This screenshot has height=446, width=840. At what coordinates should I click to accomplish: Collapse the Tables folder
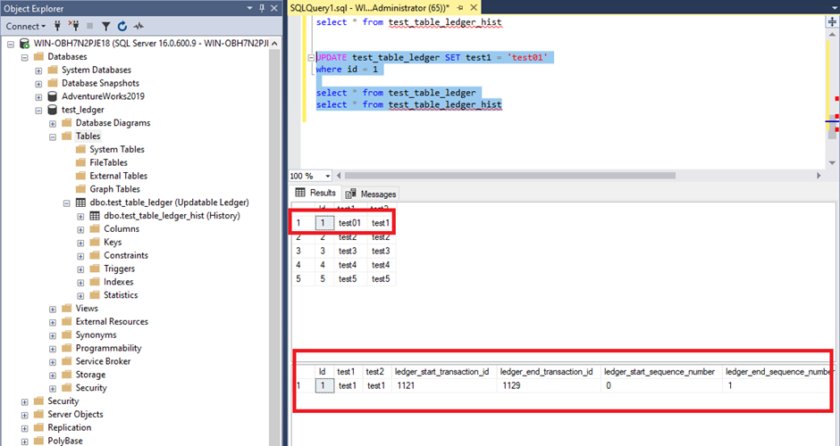[x=53, y=136]
